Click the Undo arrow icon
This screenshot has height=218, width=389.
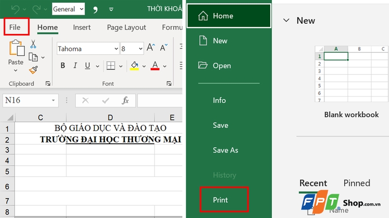tap(16, 9)
